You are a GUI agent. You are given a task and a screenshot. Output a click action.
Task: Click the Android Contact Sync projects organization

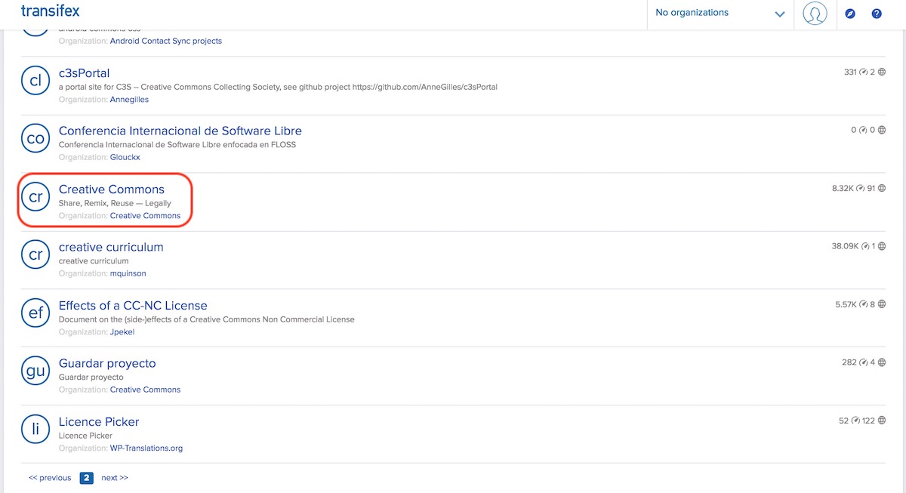(x=166, y=41)
